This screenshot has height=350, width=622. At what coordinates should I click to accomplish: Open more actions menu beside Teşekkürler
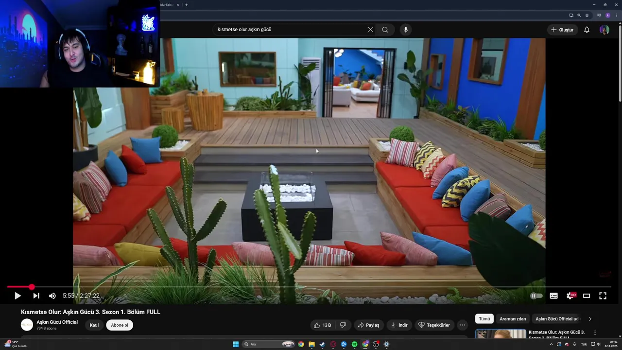point(463,325)
